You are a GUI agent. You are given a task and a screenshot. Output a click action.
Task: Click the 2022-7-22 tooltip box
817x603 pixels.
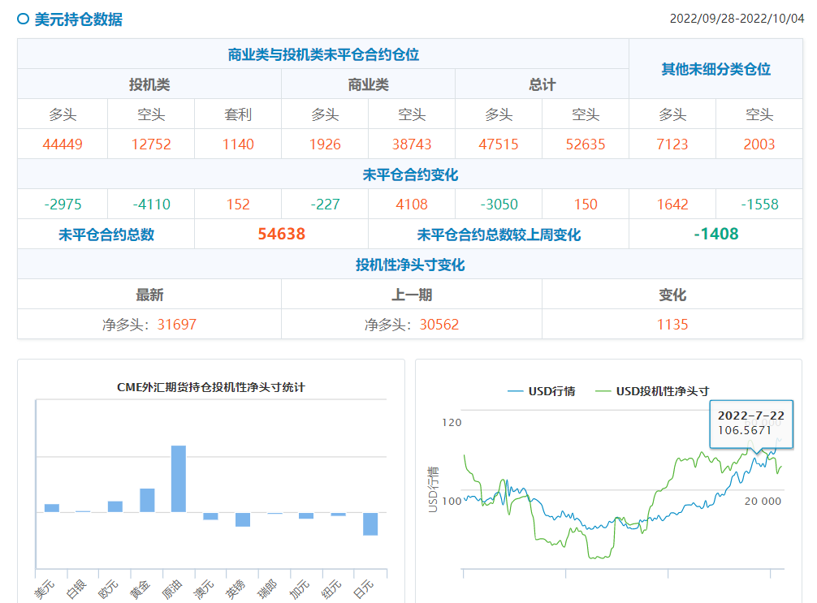750,423
